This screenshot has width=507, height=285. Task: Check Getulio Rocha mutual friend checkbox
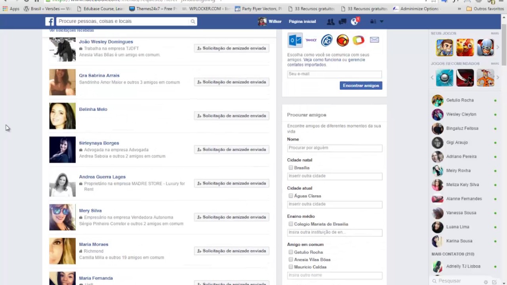pyautogui.click(x=291, y=252)
